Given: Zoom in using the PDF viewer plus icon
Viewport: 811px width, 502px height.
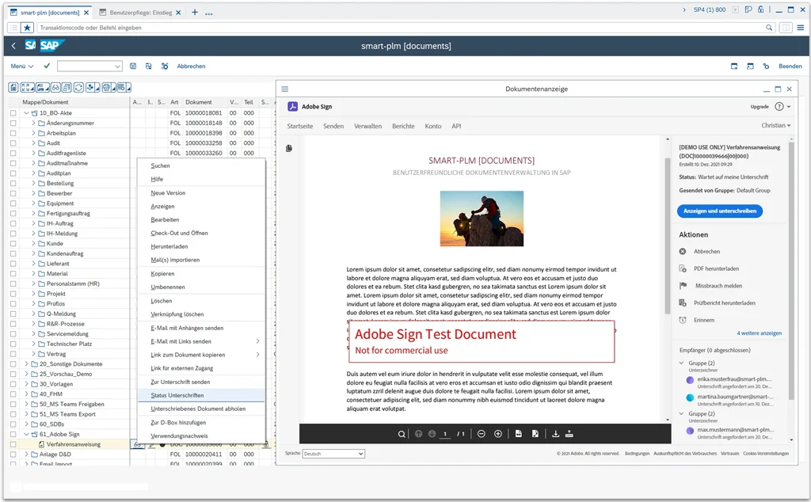Looking at the screenshot, I should (x=497, y=434).
